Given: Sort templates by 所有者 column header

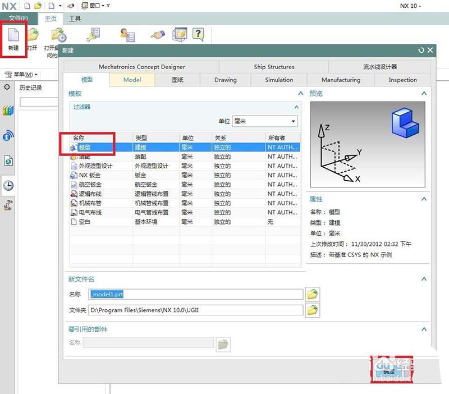Looking at the screenshot, I should pos(283,138).
